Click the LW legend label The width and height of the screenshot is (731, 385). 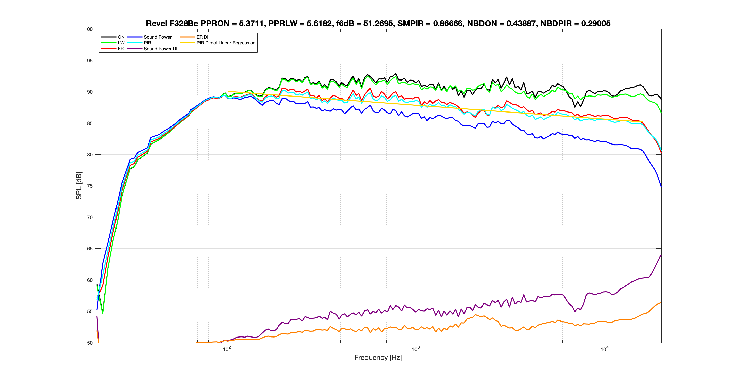[x=121, y=43]
